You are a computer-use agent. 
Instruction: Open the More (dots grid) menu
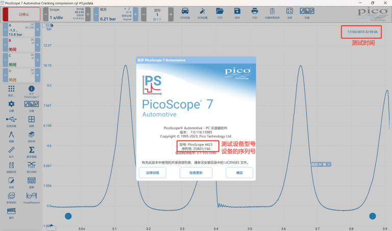pos(11,91)
